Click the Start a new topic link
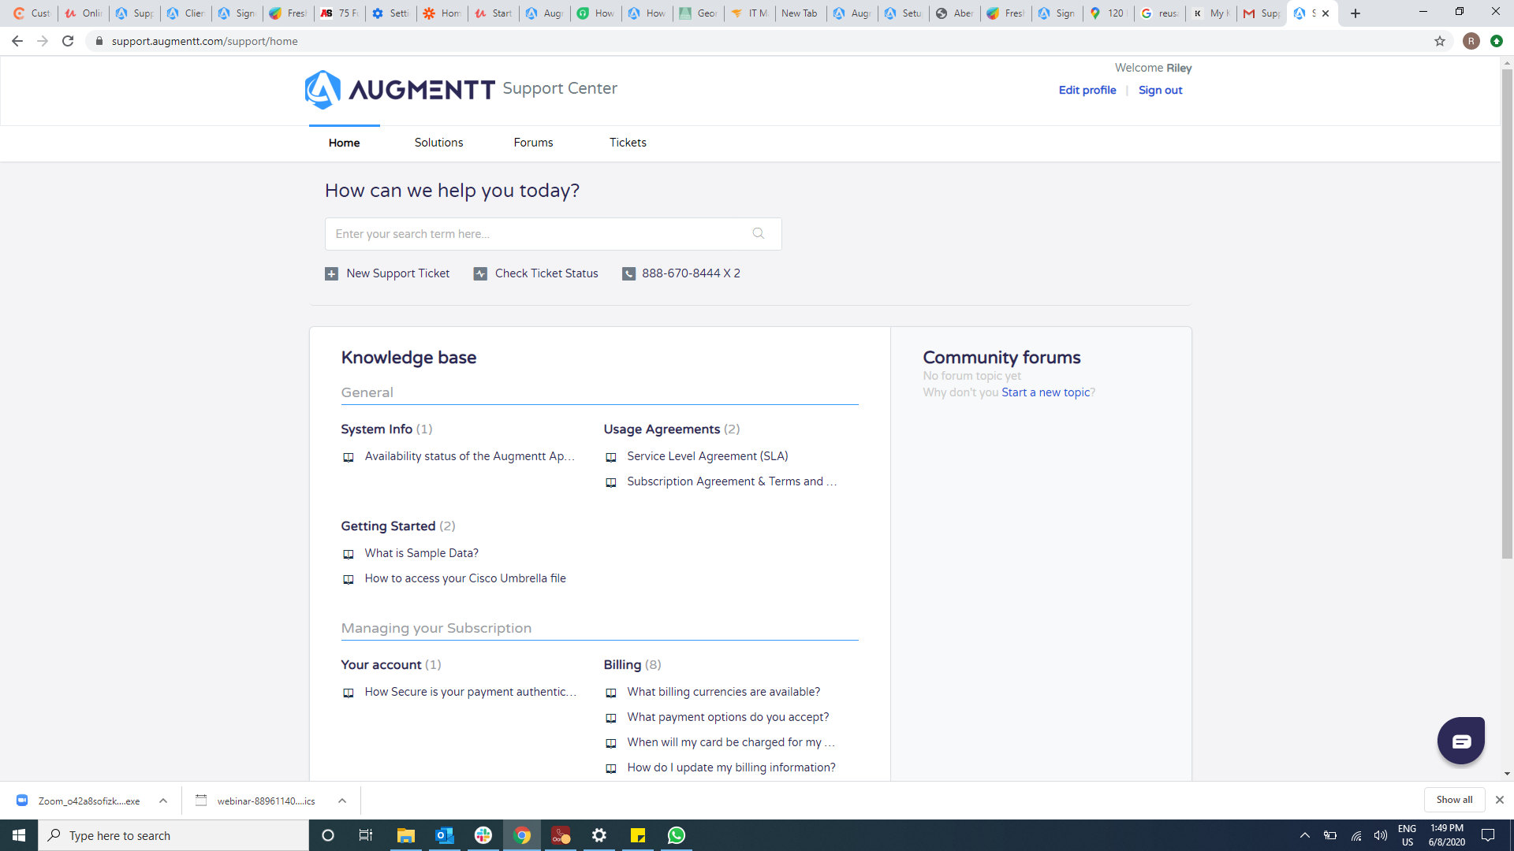The height and width of the screenshot is (851, 1514). (1045, 392)
